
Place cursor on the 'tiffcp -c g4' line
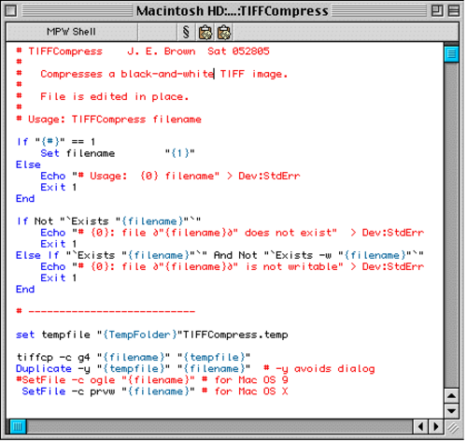coord(134,357)
